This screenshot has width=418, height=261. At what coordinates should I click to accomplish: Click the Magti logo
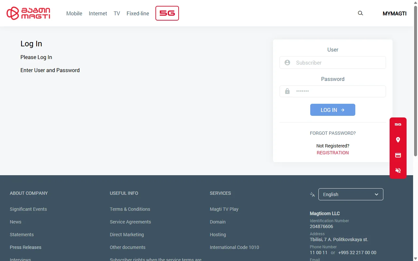tap(28, 13)
